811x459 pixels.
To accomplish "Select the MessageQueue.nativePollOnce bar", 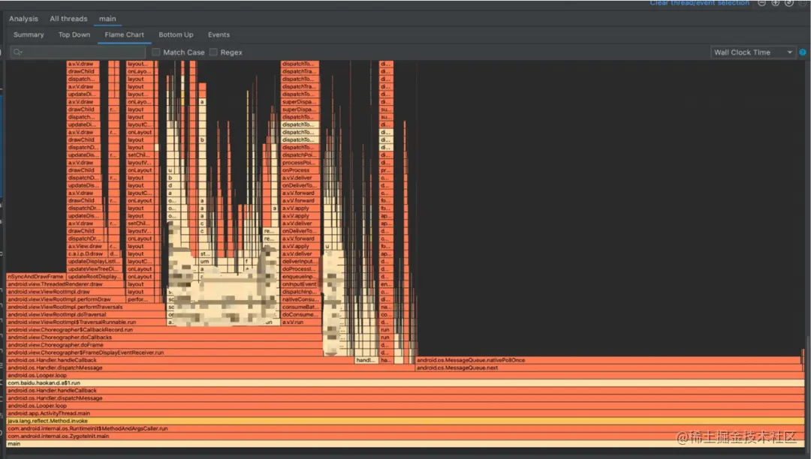I will (609, 361).
